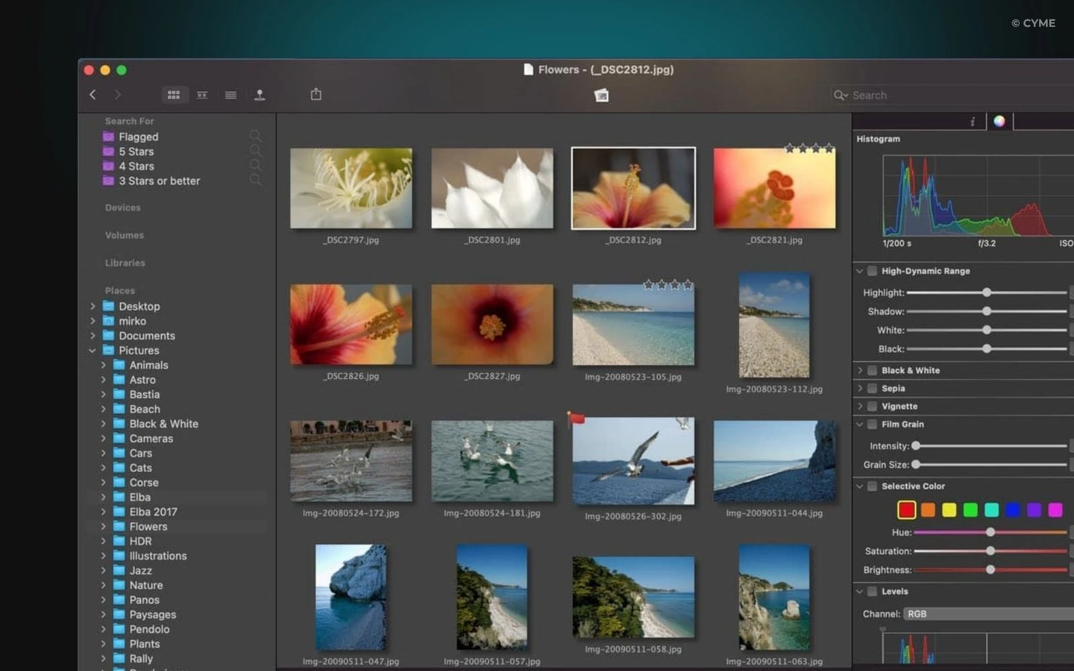
Task: Expand the Documents folder
Action: point(93,336)
